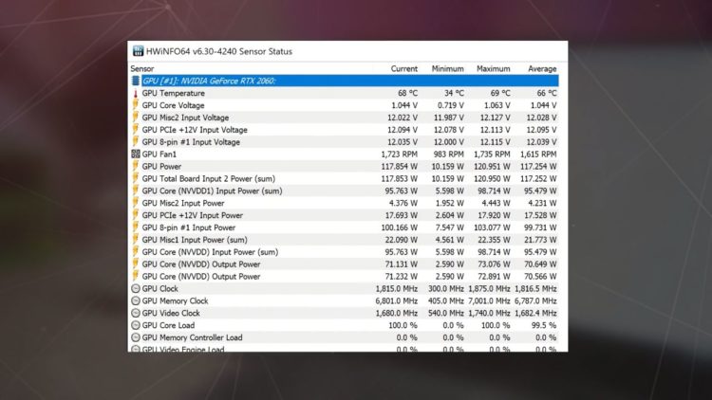Viewport: 712px width, 400px height.
Task: Click lightning icon beside GPU PCIe +12V Input Power
Action: pos(136,215)
